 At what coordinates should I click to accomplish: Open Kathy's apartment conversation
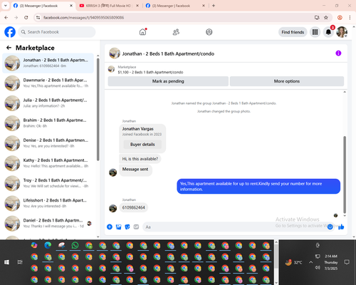48,163
